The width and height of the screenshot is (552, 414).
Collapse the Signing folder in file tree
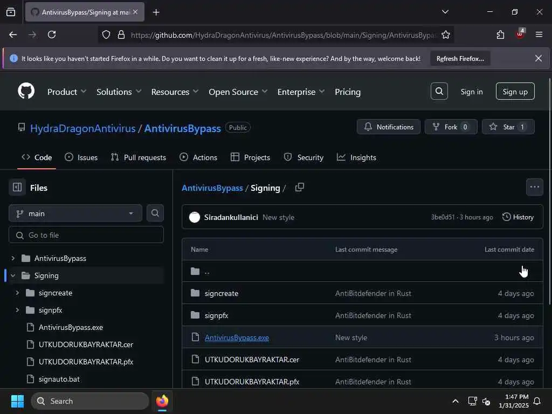13,275
